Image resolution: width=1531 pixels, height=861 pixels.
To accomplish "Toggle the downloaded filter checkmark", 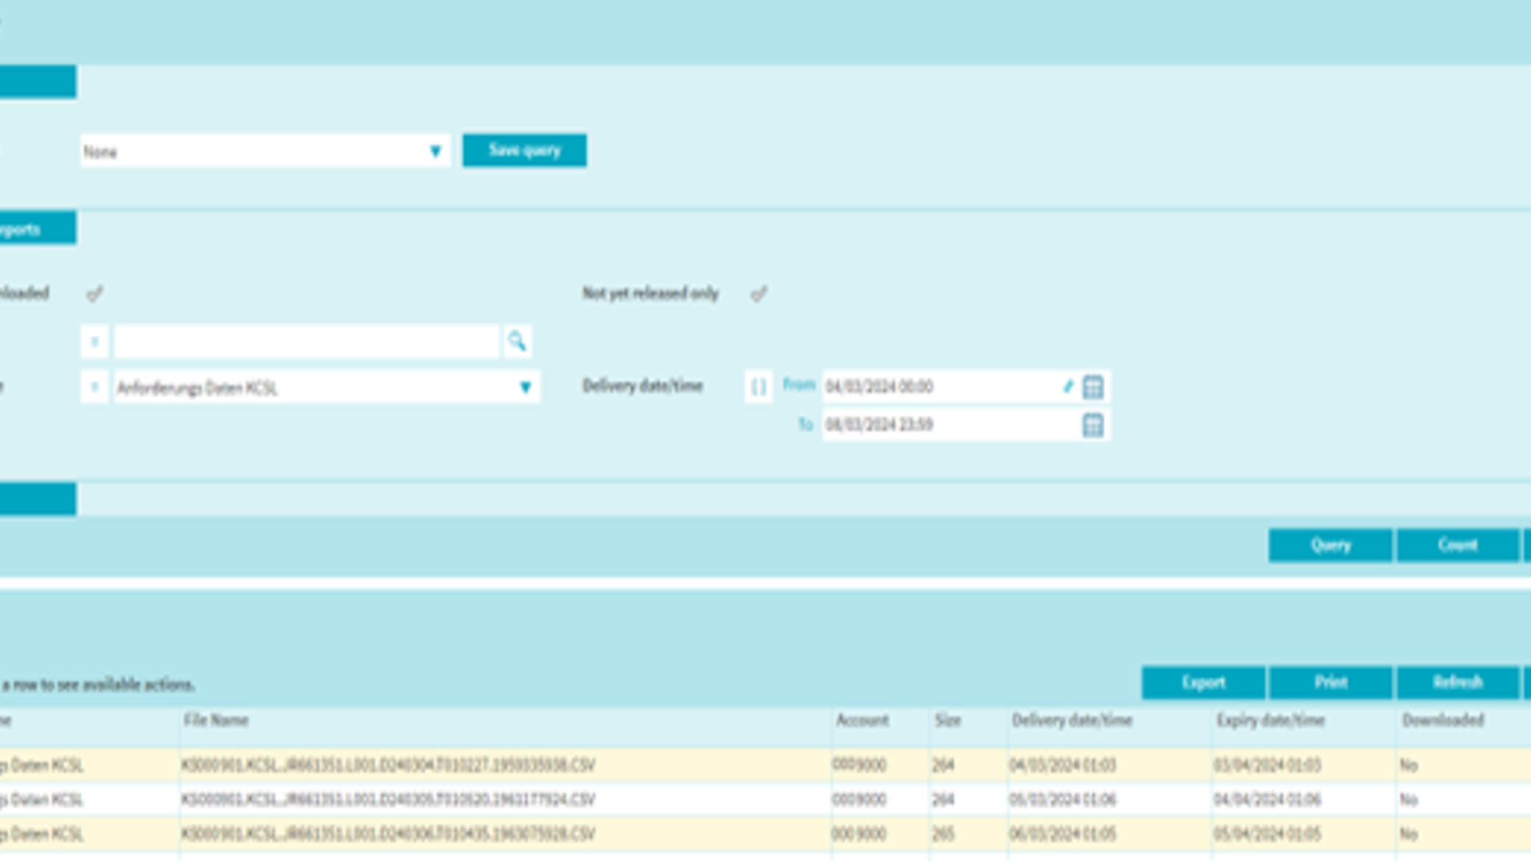I will 94,294.
